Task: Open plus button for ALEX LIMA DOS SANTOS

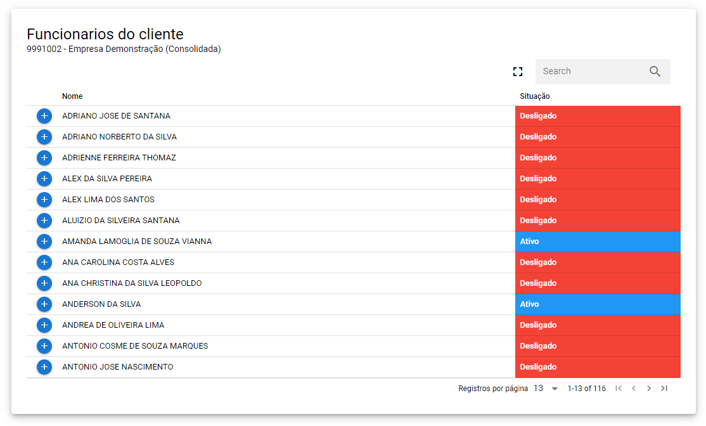Action: 44,200
